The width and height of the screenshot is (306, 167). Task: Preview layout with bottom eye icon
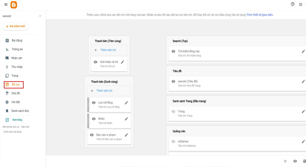[x=295, y=161]
